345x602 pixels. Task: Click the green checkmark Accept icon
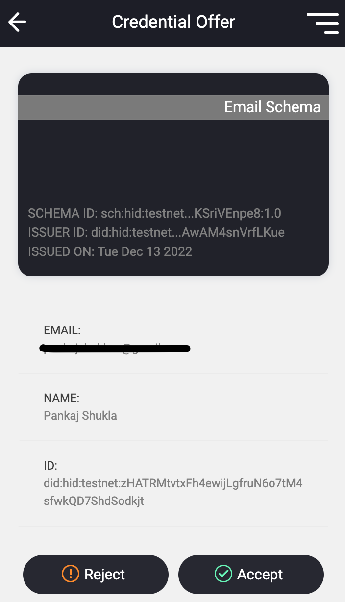point(223,574)
